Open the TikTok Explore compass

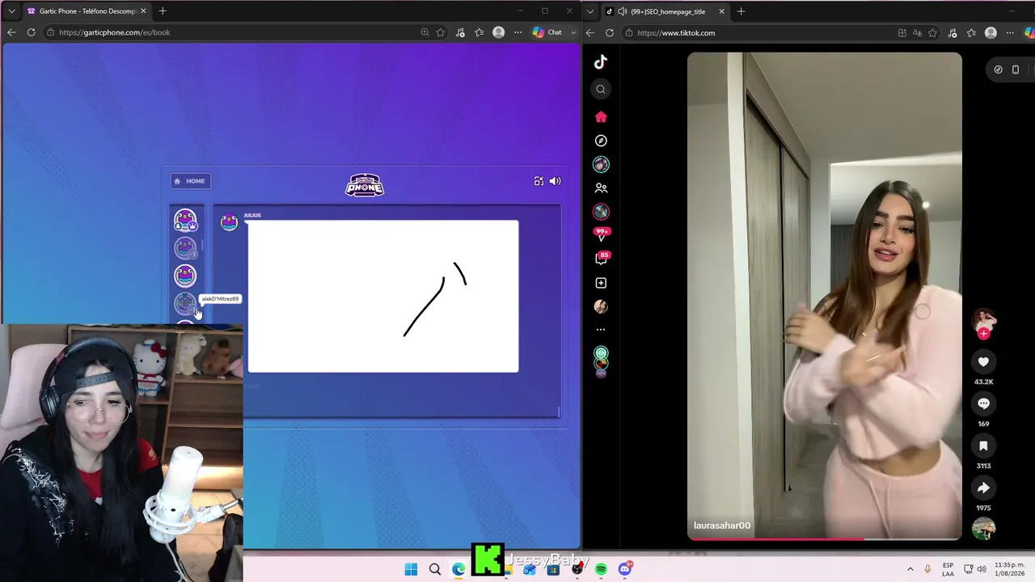[601, 141]
